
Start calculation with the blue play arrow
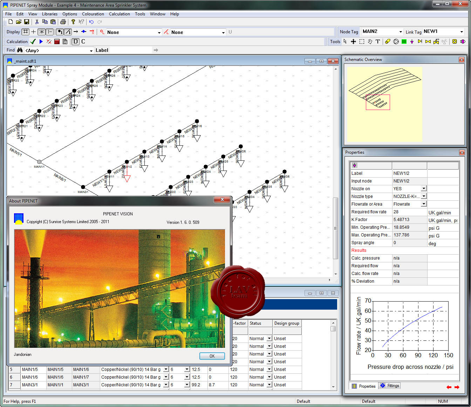(x=41, y=41)
